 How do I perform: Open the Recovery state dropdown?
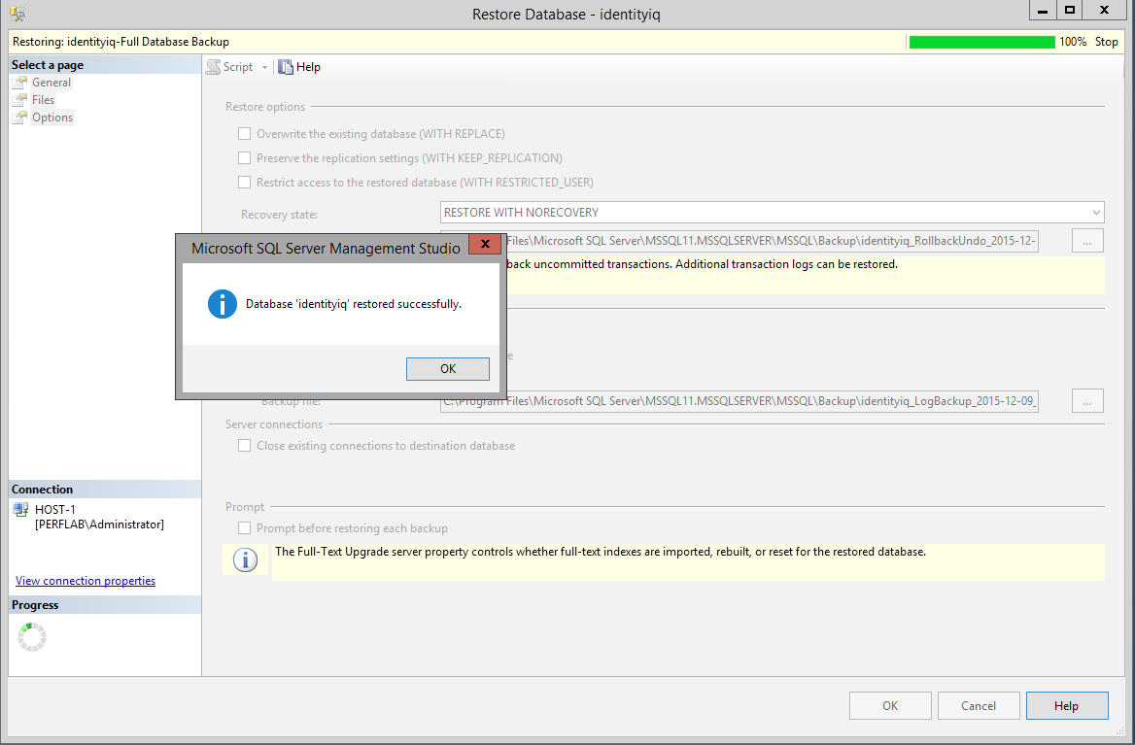773,212
